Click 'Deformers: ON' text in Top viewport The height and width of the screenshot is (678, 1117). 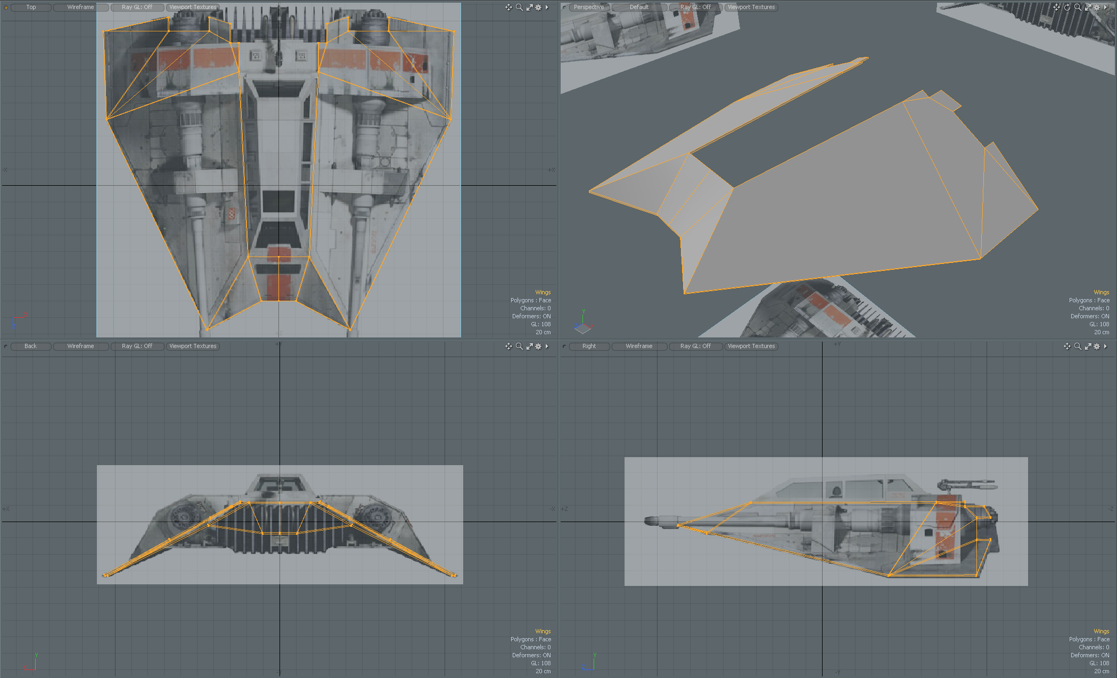click(531, 316)
